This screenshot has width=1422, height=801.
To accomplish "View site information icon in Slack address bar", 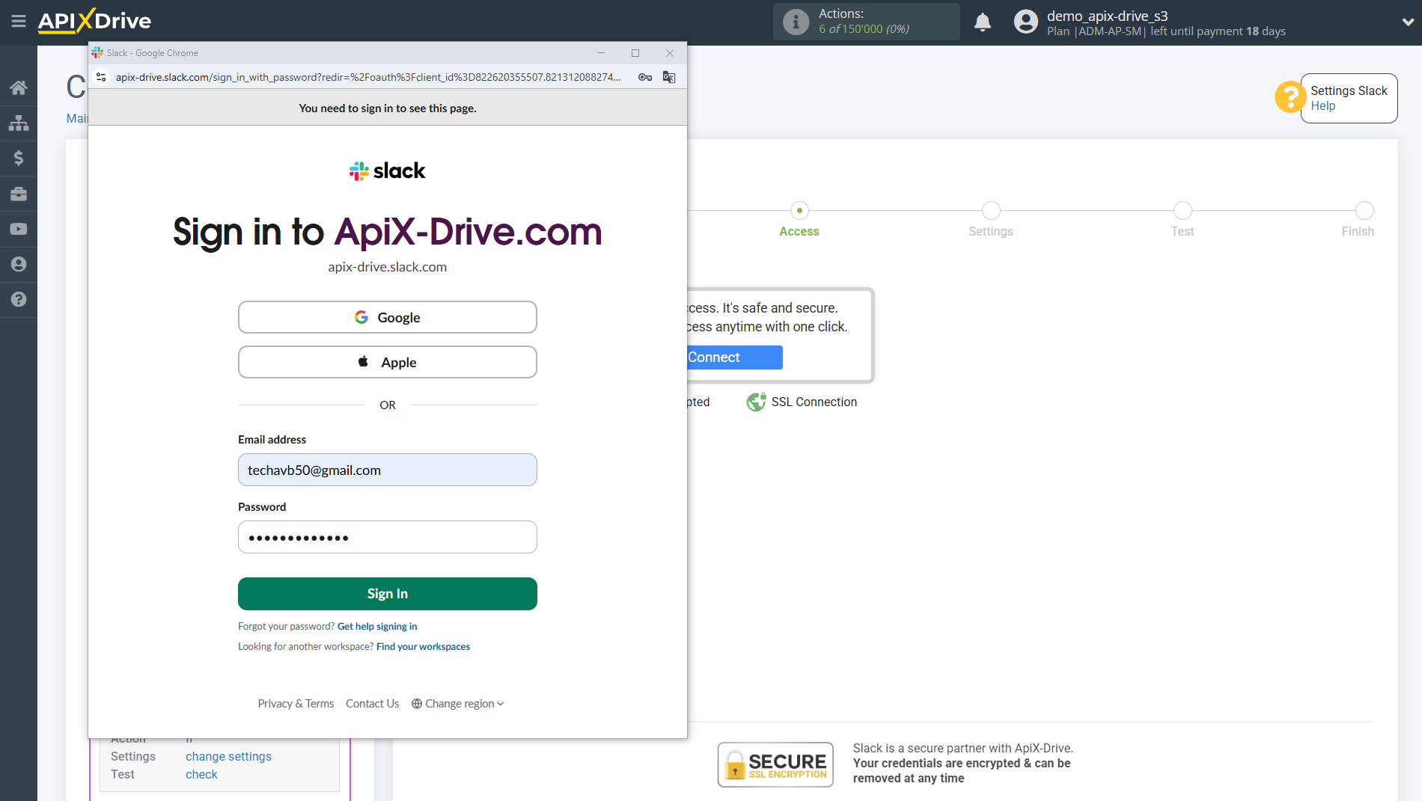I will point(102,77).
